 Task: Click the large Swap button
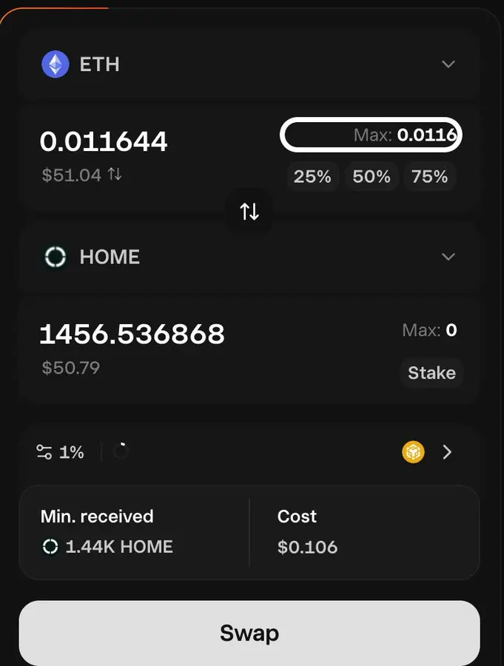[x=249, y=633]
